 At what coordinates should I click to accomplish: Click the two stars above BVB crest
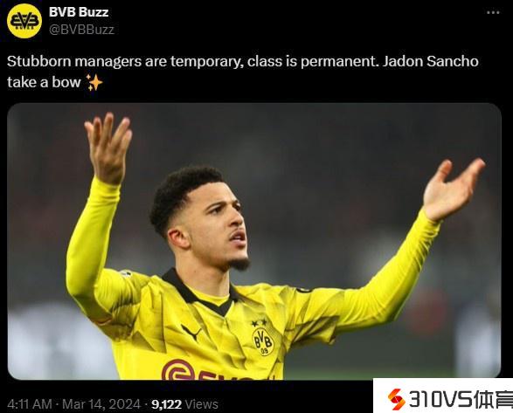(259, 323)
